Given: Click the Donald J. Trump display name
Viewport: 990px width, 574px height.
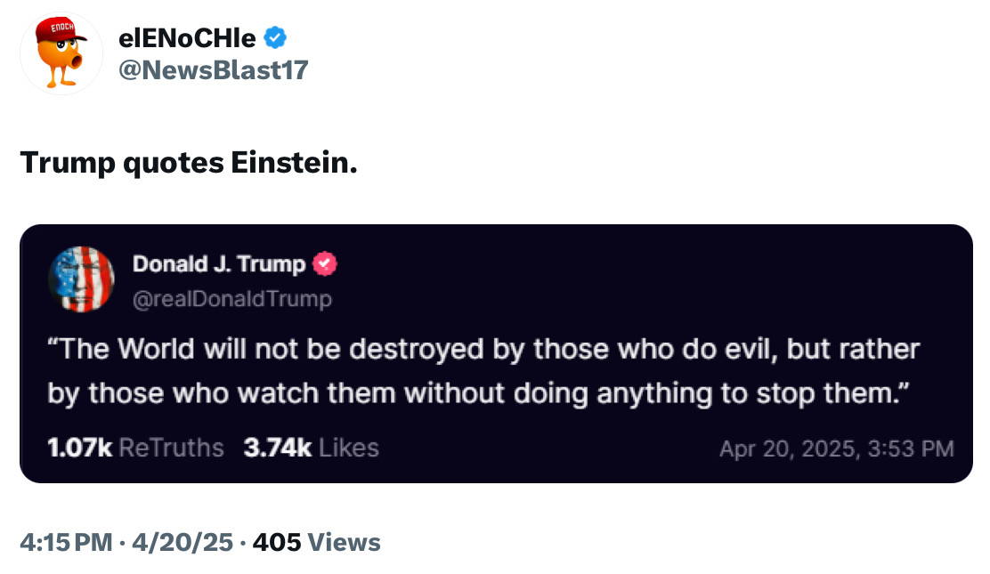Looking at the screenshot, I should click(x=219, y=264).
